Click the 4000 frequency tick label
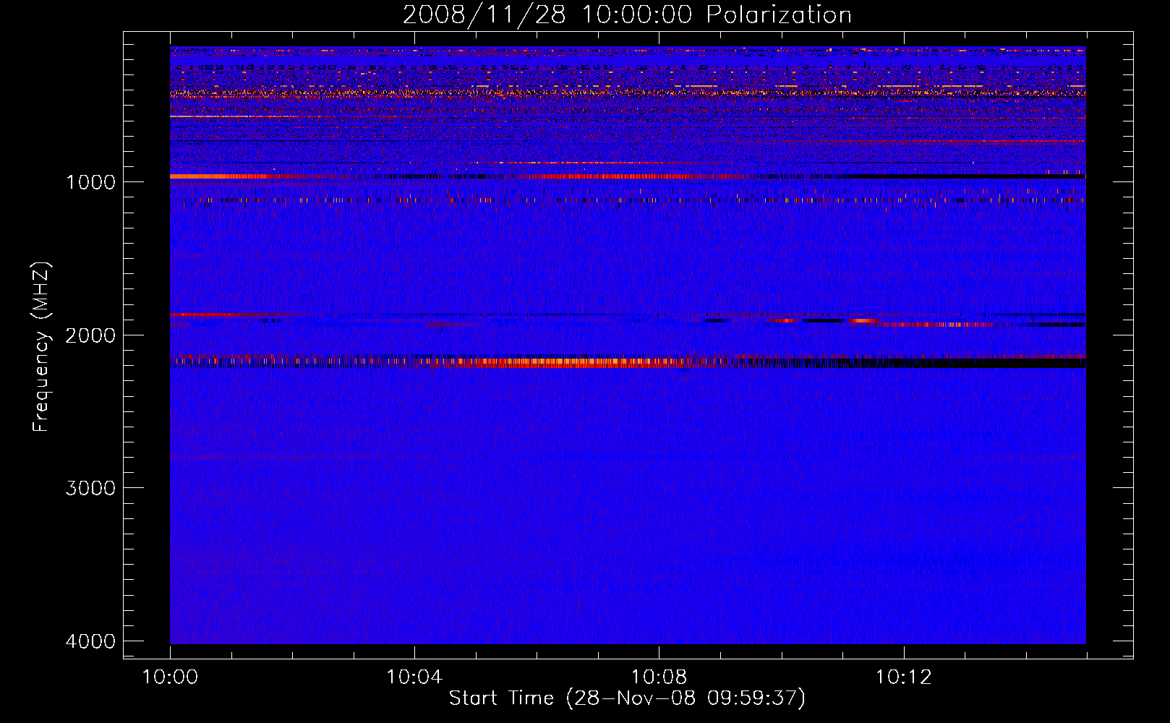 90,641
